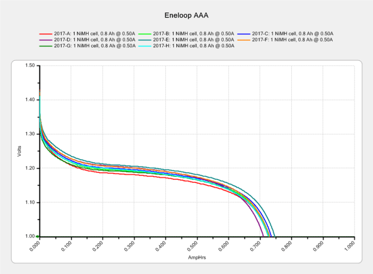Viewport: 373px width, 274px height.
Task: Click the 1.000 tick on the AmpHrs axis
Action: [350, 246]
